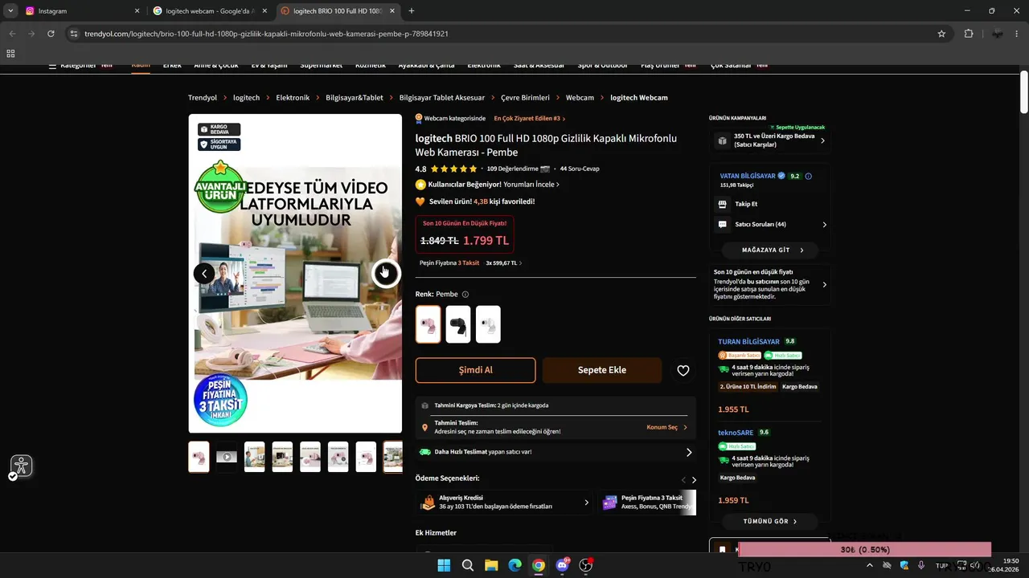Viewport: 1029px width, 578px height.
Task: Open TURAN BİLGİSAYAR seller link
Action: pyautogui.click(x=748, y=342)
